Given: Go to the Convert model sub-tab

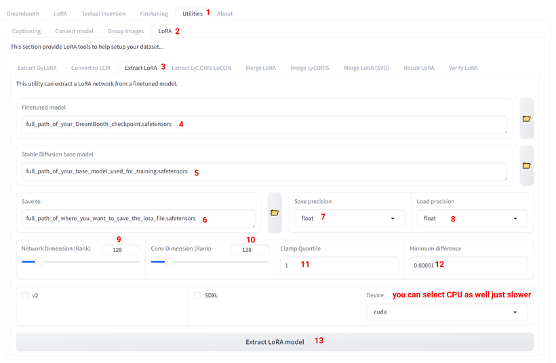Looking at the screenshot, I should (x=74, y=31).
